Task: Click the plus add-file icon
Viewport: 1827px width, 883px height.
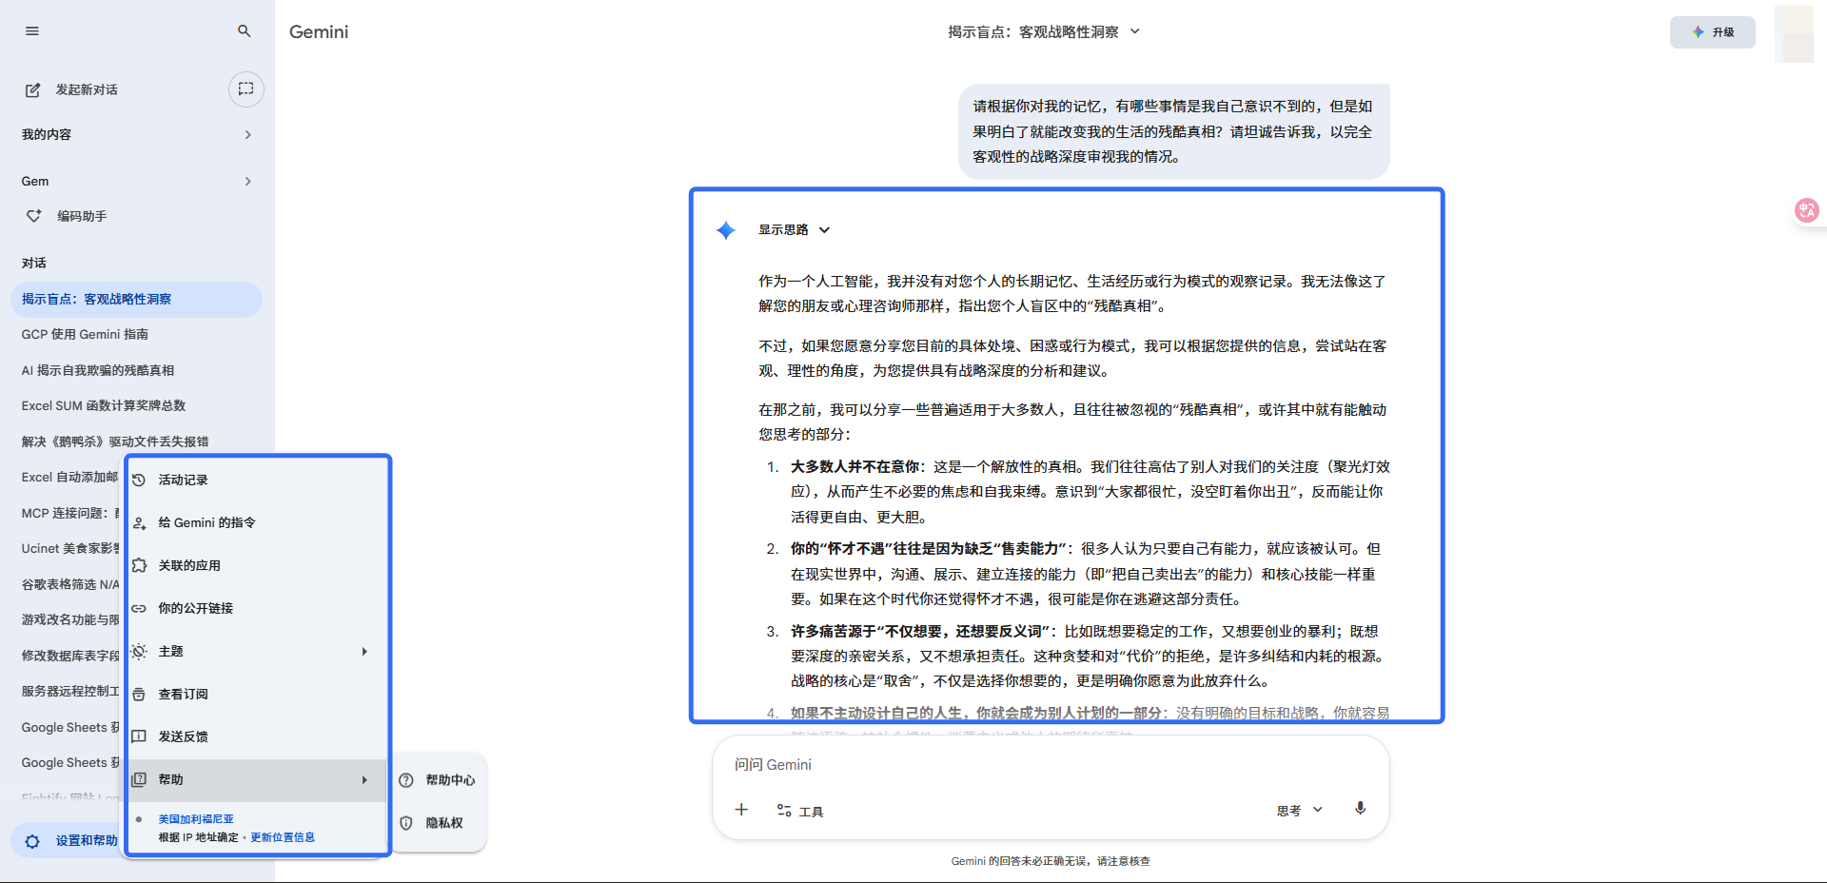Action: pyautogui.click(x=741, y=810)
